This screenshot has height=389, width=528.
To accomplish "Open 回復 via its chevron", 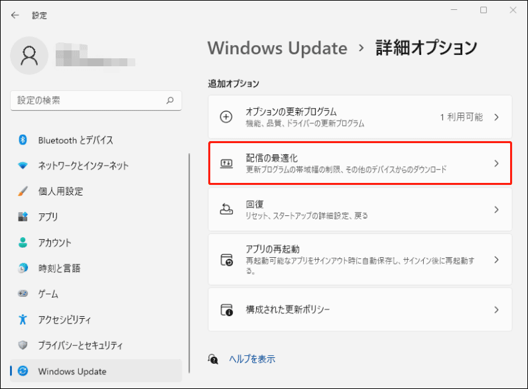I will 496,209.
